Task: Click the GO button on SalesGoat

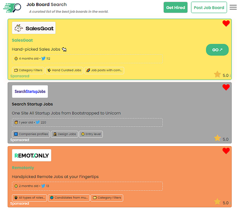Action: click(217, 50)
